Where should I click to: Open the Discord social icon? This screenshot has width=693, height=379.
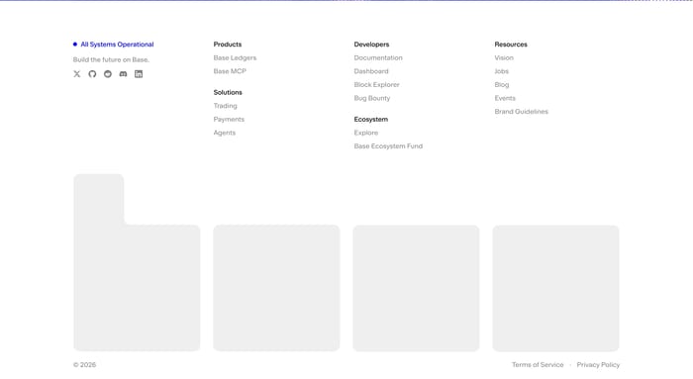pos(124,74)
